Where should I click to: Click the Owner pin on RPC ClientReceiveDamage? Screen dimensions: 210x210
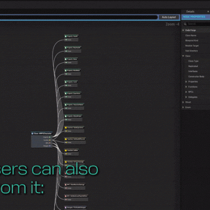pyautogui.click(x=66, y=188)
